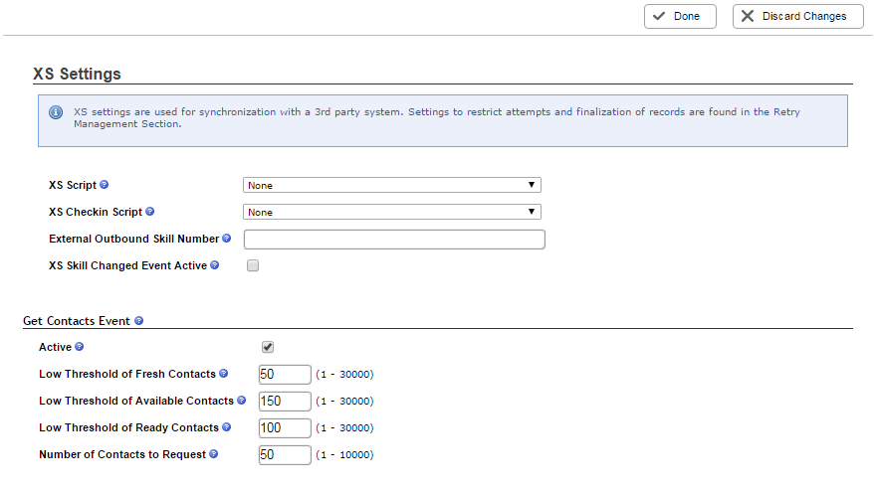Image resolution: width=874 pixels, height=494 pixels.
Task: Click help icon next to Get Contacts Event
Action: point(138,320)
